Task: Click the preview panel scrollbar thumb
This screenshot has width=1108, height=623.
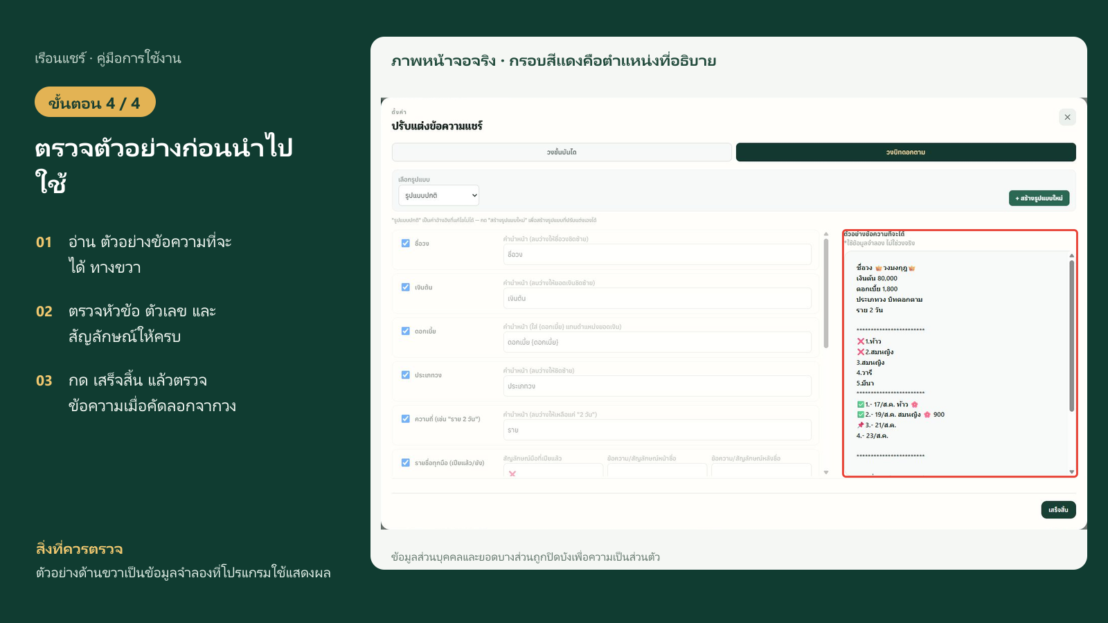Action: coord(1071,336)
